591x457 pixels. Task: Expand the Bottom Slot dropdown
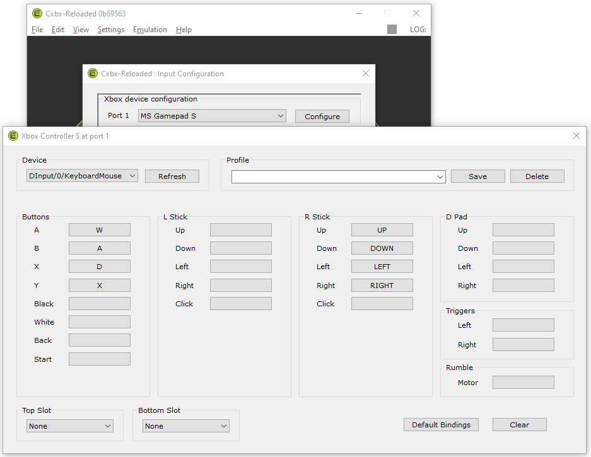(186, 425)
